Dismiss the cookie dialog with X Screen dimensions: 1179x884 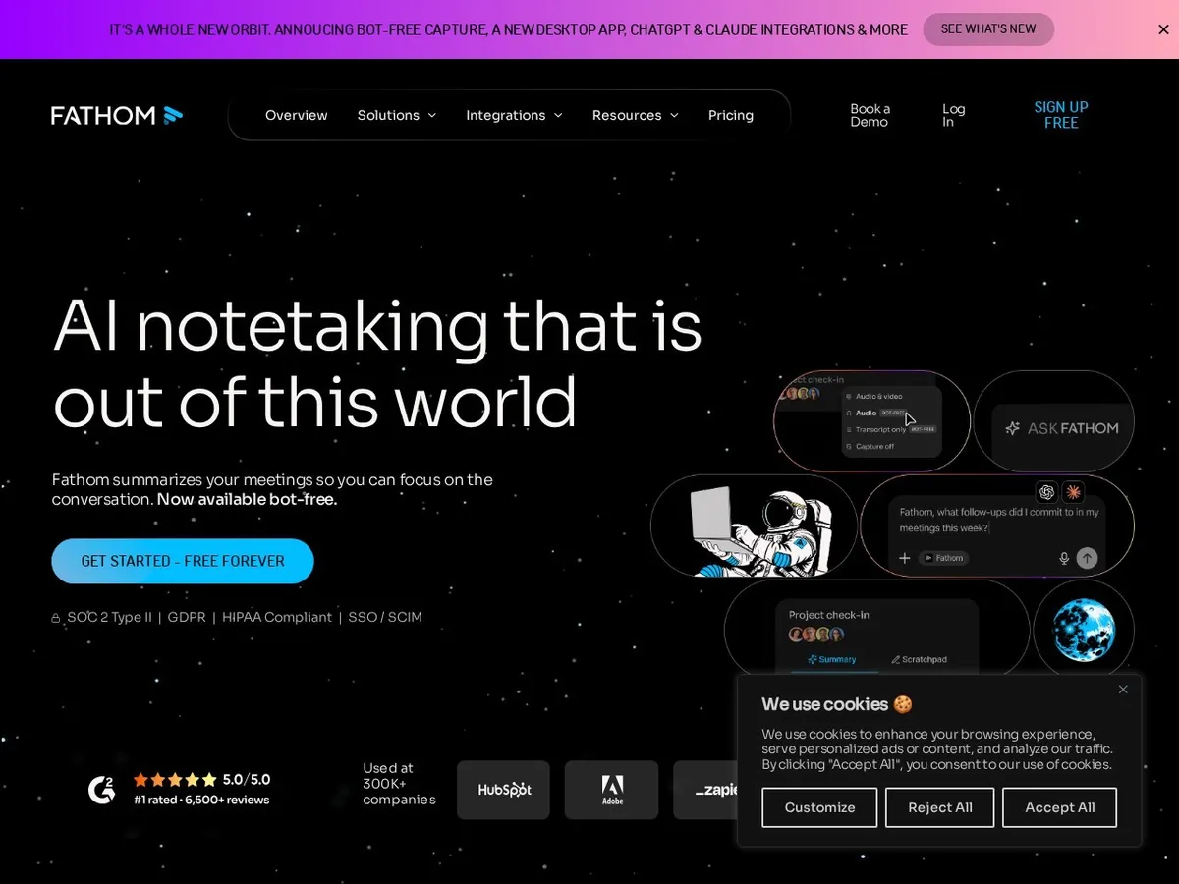coord(1123,690)
